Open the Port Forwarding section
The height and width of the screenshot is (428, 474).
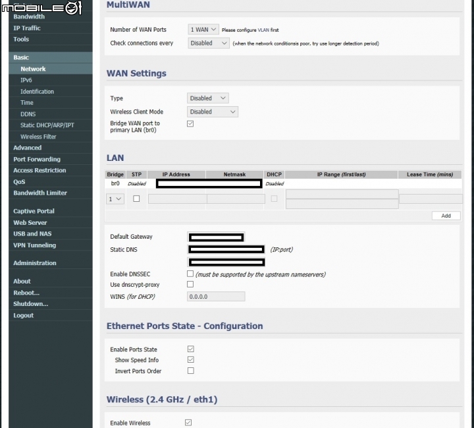click(37, 159)
